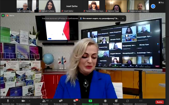The image size is (169, 105).
Task: Select Pastukh Svitlana video thumbnail
Action: coord(49,6)
